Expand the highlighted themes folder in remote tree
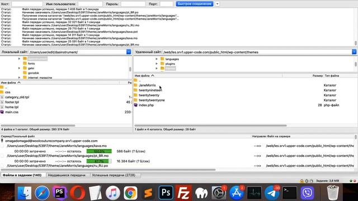The image size is (358, 201). (x=157, y=68)
